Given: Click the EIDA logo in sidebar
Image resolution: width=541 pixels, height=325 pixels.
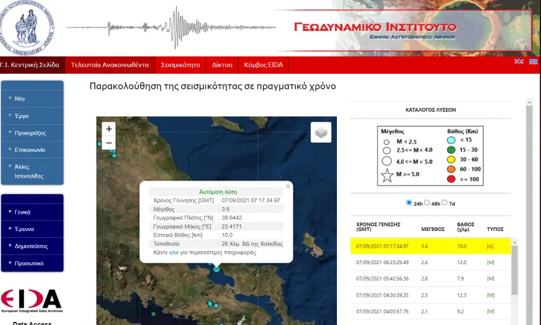Looking at the screenshot, I should (x=31, y=299).
